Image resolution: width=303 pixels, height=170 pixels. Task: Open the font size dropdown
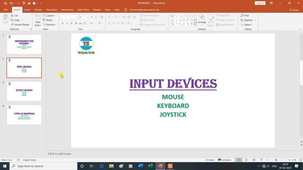pyautogui.click(x=87, y=17)
